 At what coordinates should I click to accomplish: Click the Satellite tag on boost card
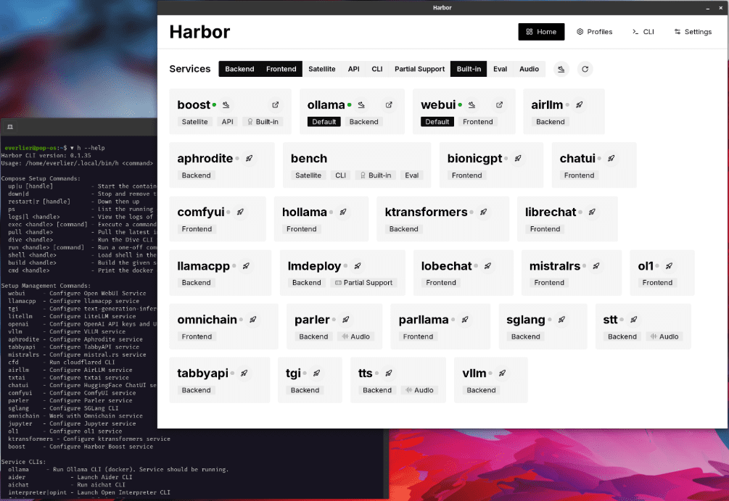(x=194, y=122)
